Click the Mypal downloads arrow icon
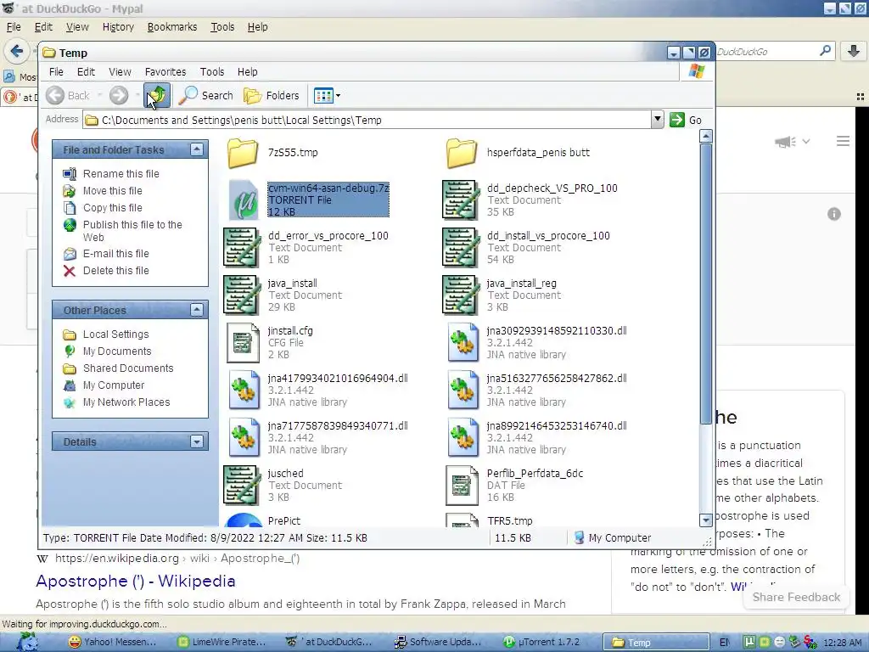869x652 pixels. click(854, 52)
